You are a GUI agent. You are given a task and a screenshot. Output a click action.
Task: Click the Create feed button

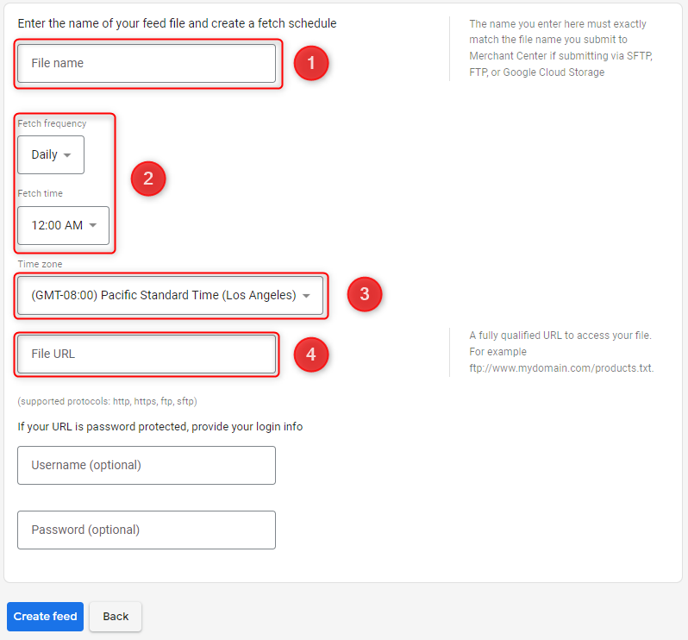point(45,617)
